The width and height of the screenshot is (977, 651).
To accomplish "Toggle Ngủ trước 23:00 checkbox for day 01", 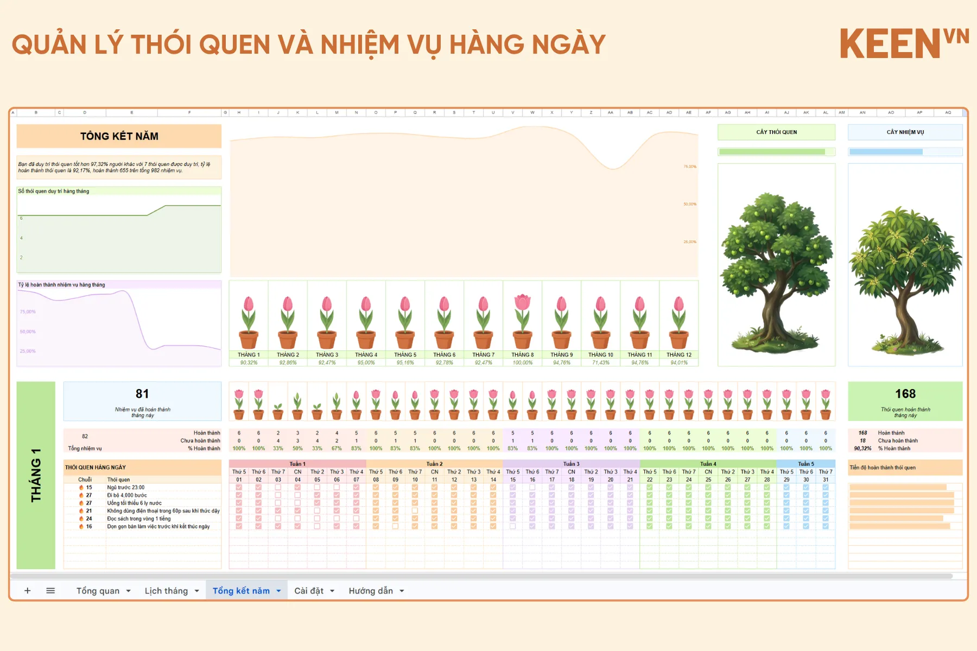I will [239, 487].
